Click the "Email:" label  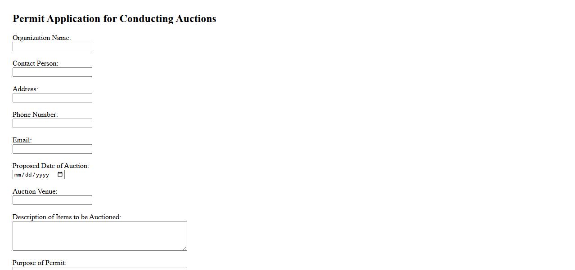pyautogui.click(x=22, y=140)
